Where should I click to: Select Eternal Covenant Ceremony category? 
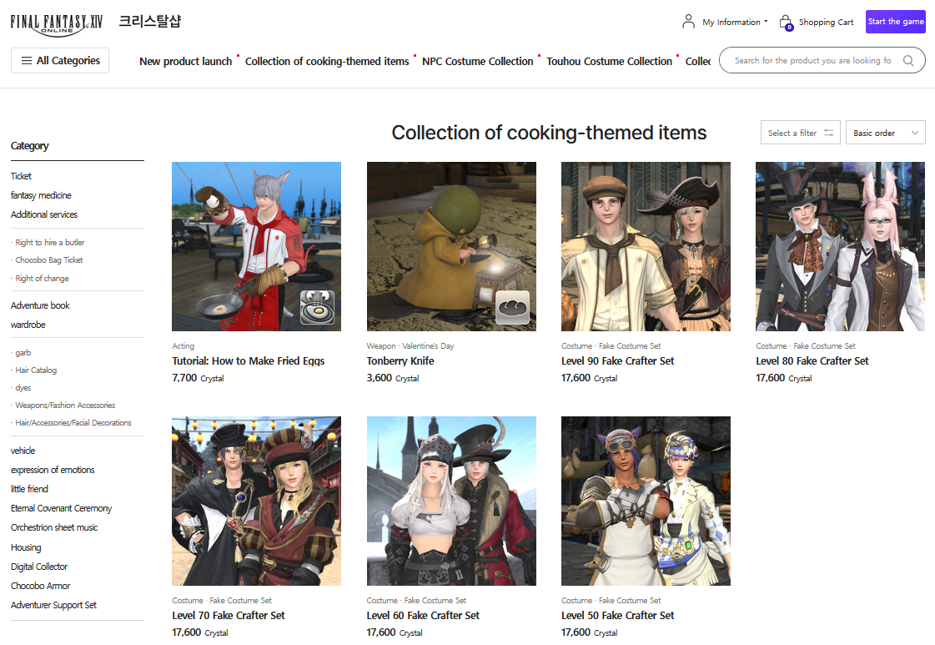[x=62, y=508]
